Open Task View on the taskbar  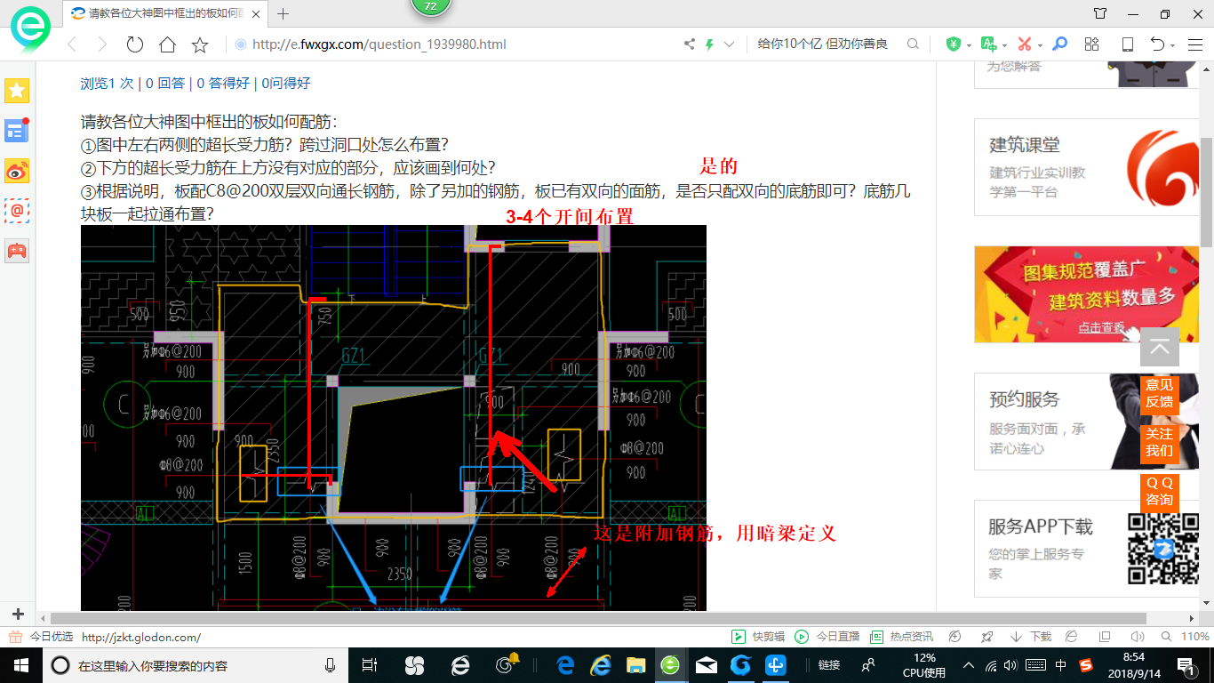(x=370, y=665)
